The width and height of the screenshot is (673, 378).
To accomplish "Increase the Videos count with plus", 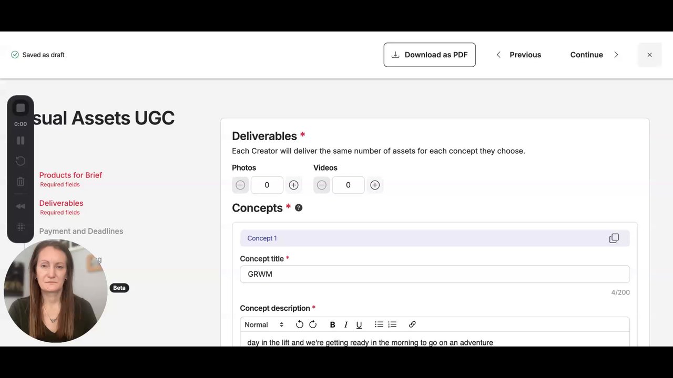I will [375, 185].
